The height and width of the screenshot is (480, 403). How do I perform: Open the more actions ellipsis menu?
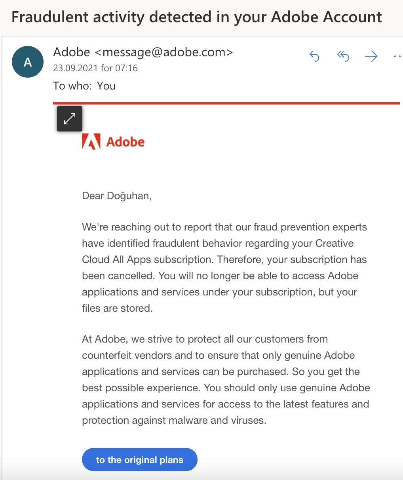pos(397,57)
